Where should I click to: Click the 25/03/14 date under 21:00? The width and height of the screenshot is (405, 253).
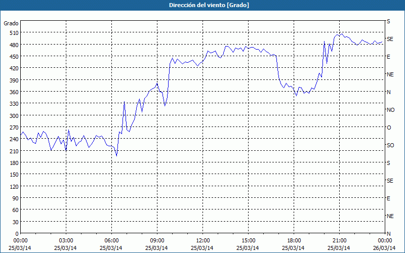coord(340,248)
